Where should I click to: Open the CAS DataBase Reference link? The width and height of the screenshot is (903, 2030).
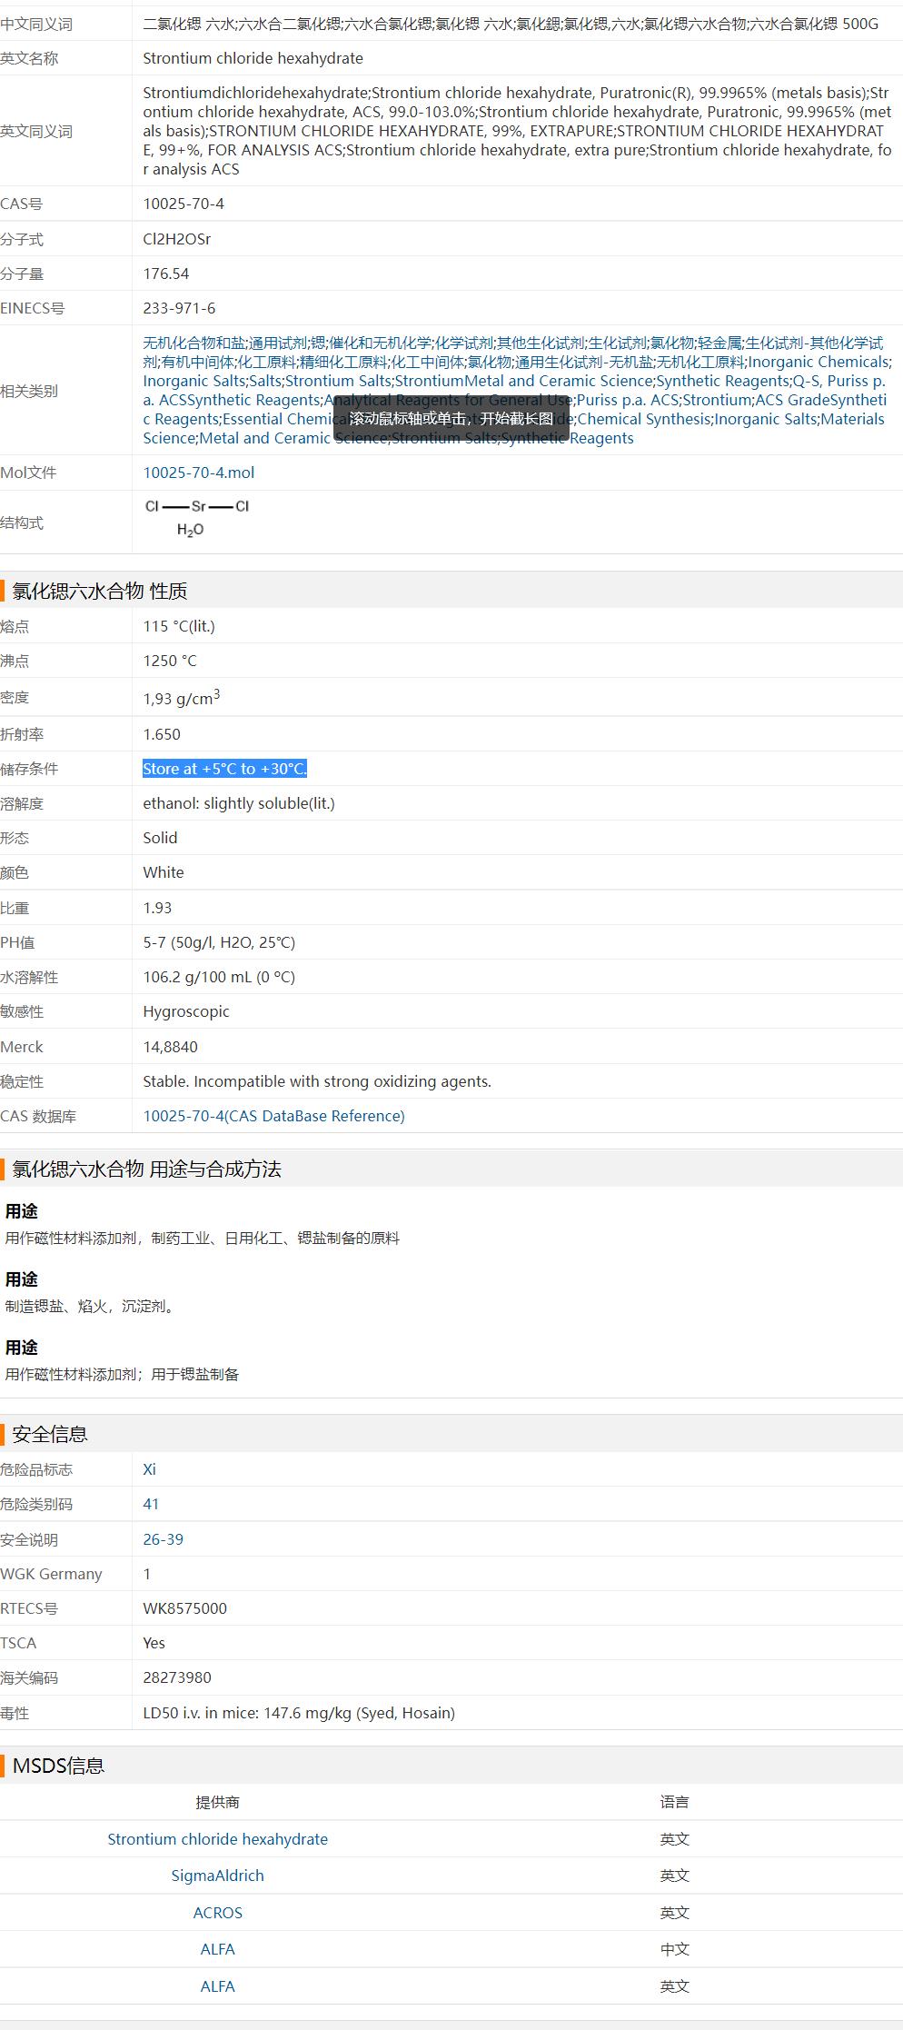pos(273,1116)
